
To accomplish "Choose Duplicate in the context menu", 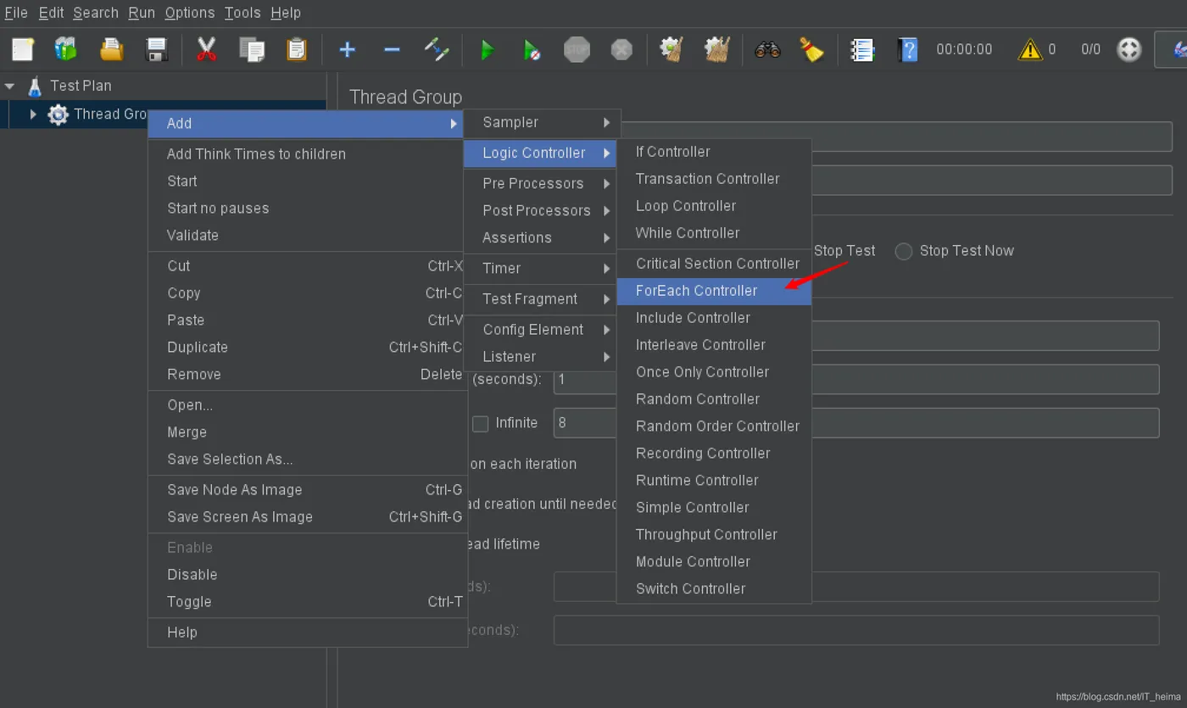I will [308, 348].
